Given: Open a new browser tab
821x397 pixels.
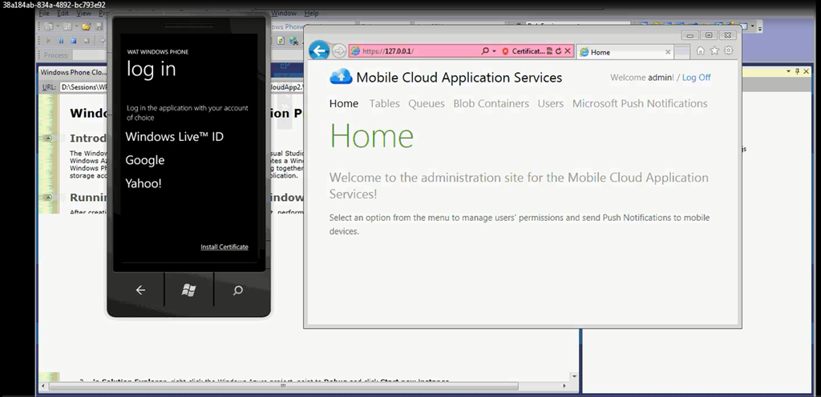Looking at the screenshot, I should pyautogui.click(x=681, y=52).
